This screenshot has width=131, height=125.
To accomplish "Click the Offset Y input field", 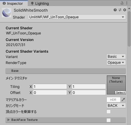I will coord(89,92).
